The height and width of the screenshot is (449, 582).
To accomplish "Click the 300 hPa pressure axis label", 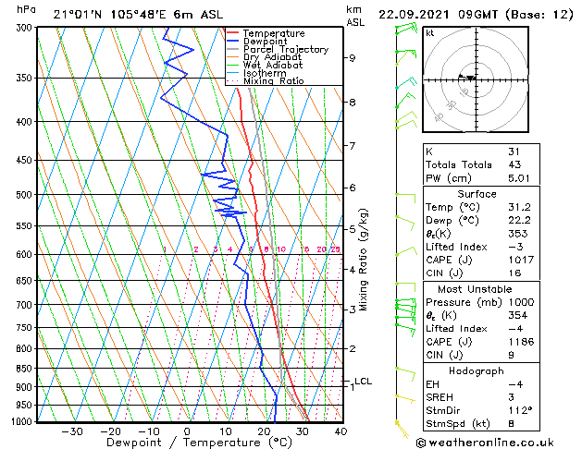I will [26, 28].
